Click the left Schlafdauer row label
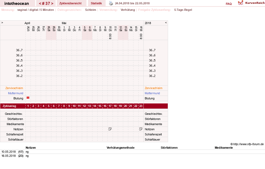This screenshot has width=265, height=169. click(x=16, y=139)
